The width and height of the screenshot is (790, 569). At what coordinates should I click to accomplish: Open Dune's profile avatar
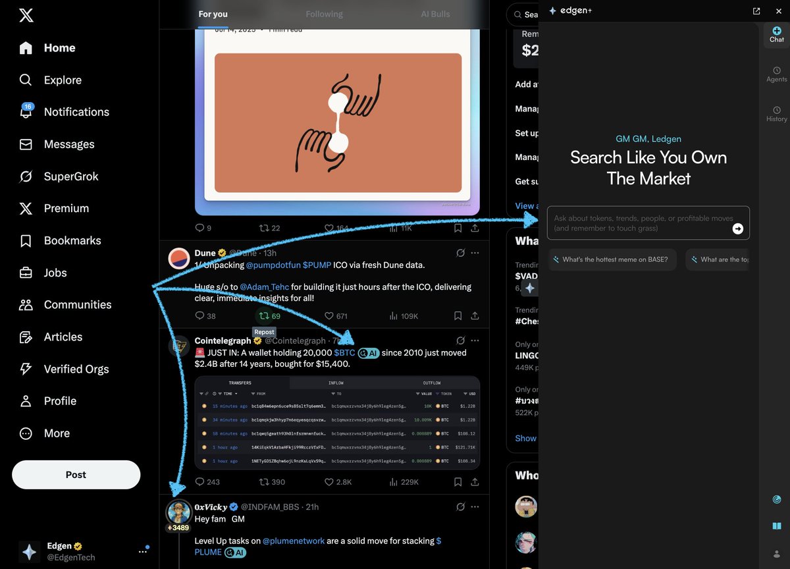(179, 259)
